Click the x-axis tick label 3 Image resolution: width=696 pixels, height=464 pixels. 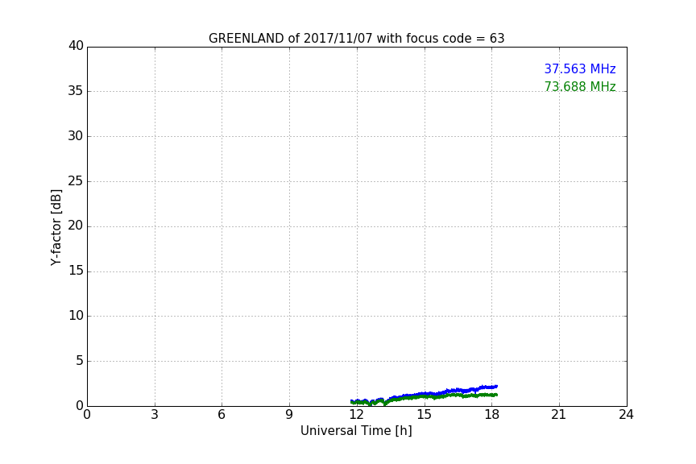(155, 415)
